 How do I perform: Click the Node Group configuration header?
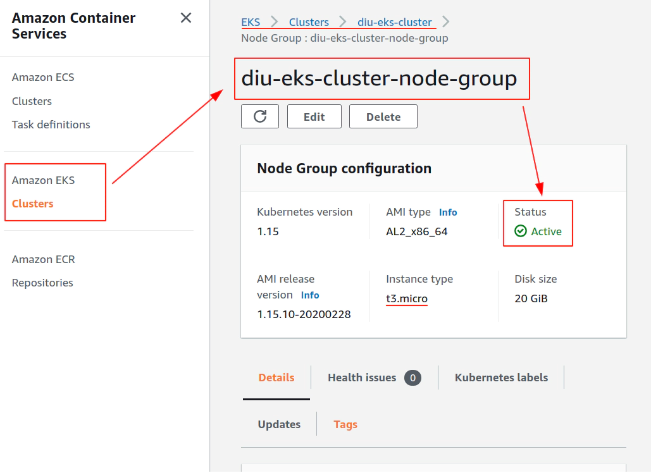pyautogui.click(x=344, y=168)
